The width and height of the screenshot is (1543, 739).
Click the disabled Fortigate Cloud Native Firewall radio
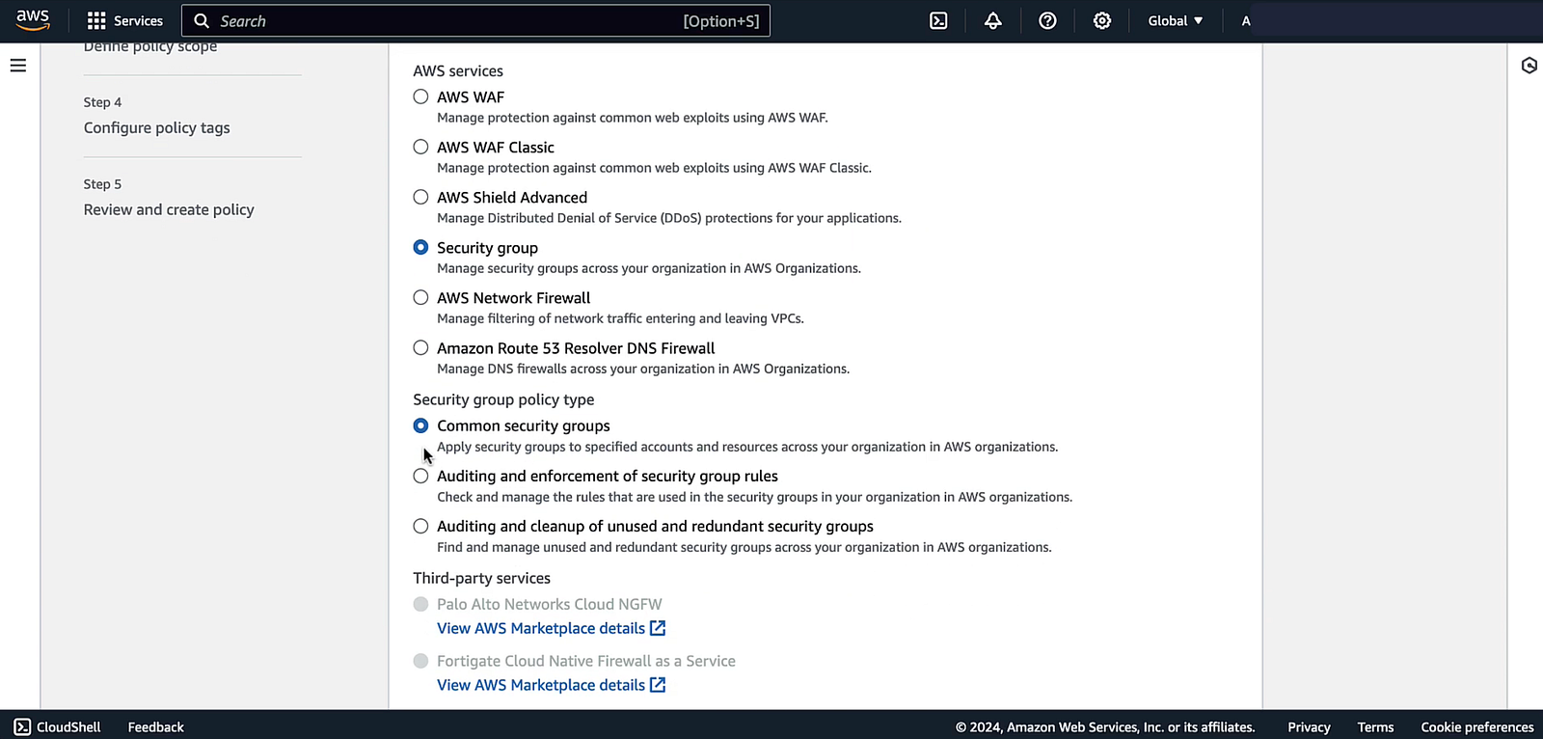coord(420,661)
